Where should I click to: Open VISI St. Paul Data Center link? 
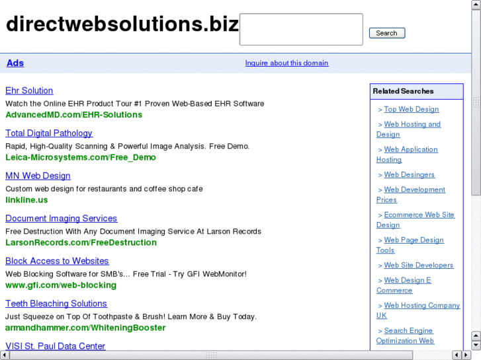[55, 346]
